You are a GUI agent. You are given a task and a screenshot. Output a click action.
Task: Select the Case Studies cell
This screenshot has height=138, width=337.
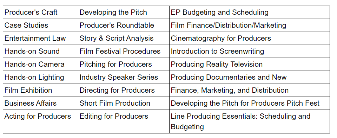click(40, 25)
